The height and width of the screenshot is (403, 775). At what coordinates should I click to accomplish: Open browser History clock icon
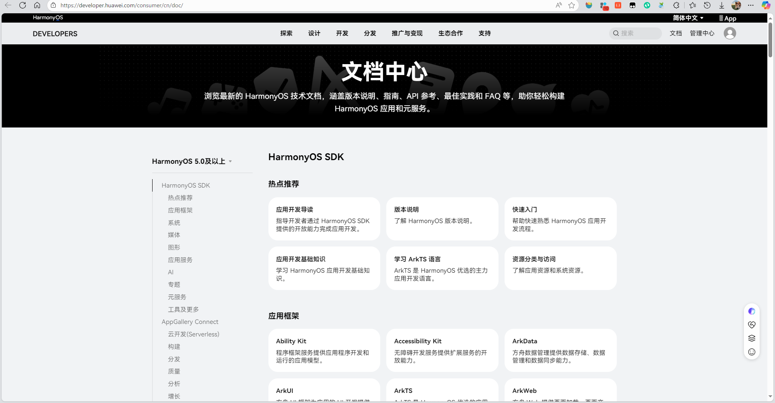[707, 5]
